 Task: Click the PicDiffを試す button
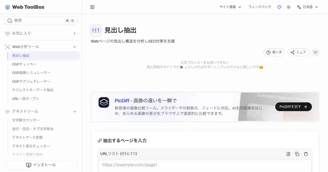[x=293, y=107]
